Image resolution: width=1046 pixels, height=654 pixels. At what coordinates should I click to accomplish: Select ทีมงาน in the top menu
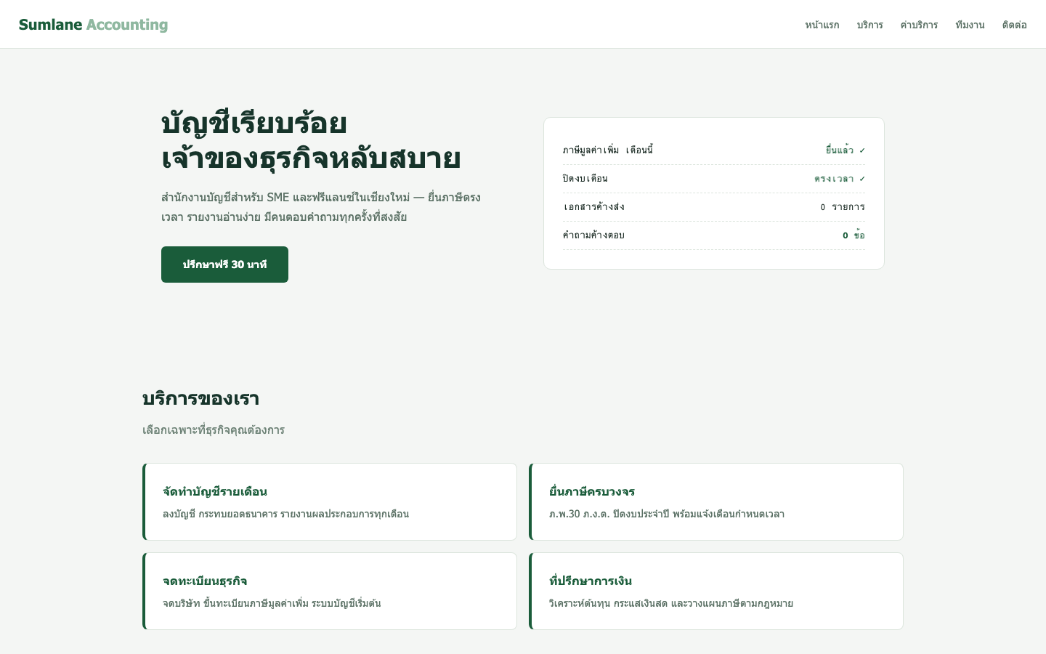pos(970,25)
